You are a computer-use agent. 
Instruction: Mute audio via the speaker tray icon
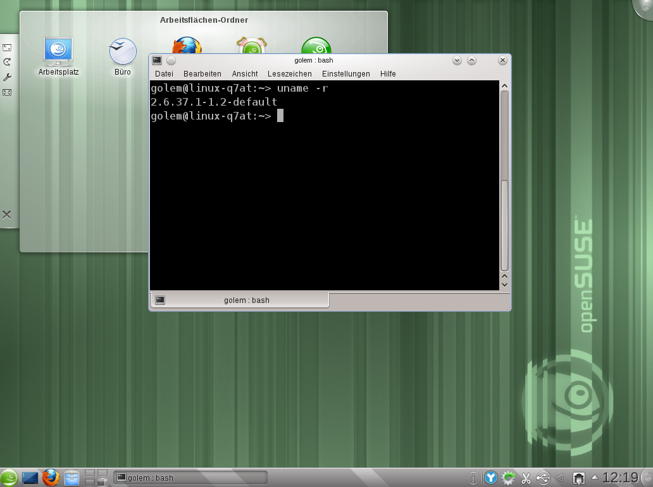(560, 478)
